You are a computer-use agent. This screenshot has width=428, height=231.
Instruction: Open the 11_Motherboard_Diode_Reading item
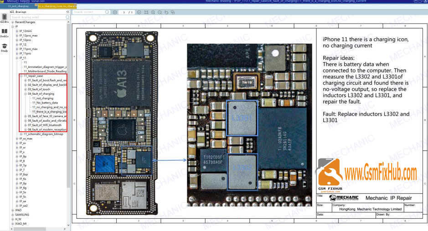(45, 71)
